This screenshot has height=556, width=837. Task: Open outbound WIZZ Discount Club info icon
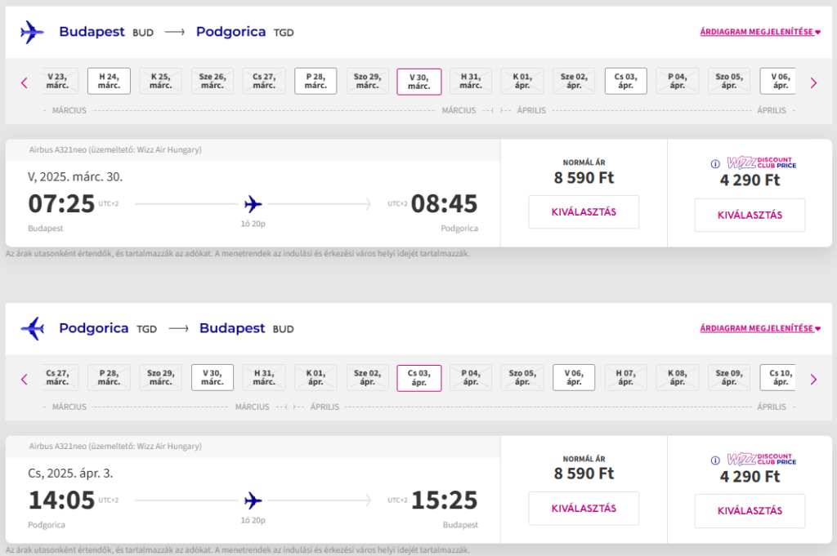point(715,163)
